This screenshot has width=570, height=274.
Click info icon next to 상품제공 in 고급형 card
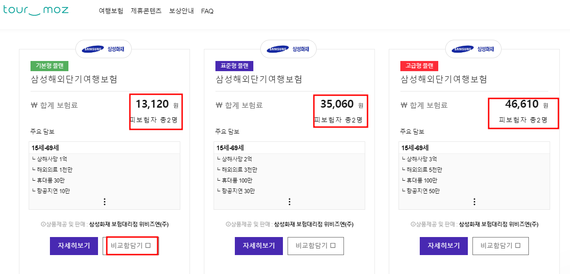[x=413, y=224]
